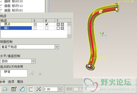Check the N checkbox for 链1 row

(x=47, y=28)
